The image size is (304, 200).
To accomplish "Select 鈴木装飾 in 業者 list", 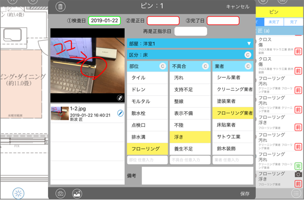I will pos(233,149).
